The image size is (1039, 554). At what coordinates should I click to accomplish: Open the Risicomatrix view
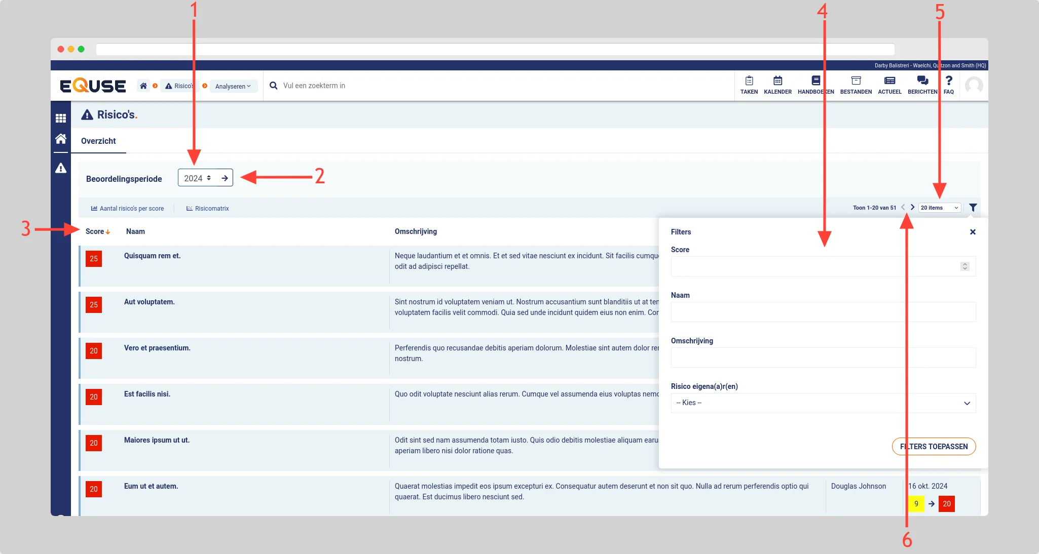click(207, 209)
